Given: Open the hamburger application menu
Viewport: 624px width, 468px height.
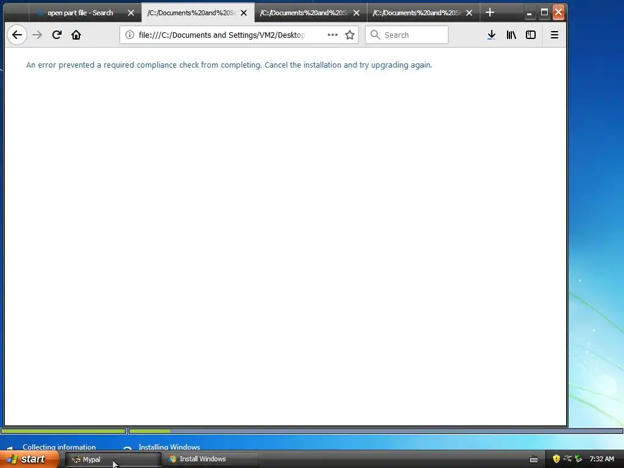Looking at the screenshot, I should click(x=555, y=35).
